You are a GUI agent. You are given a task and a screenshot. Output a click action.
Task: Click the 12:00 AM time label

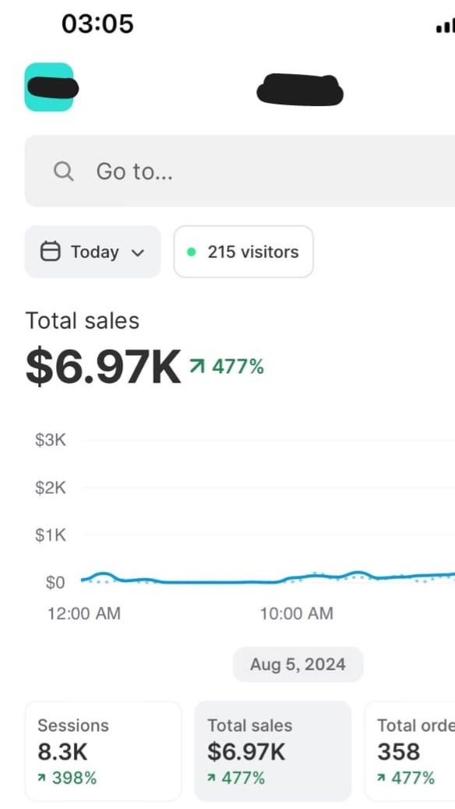[84, 613]
